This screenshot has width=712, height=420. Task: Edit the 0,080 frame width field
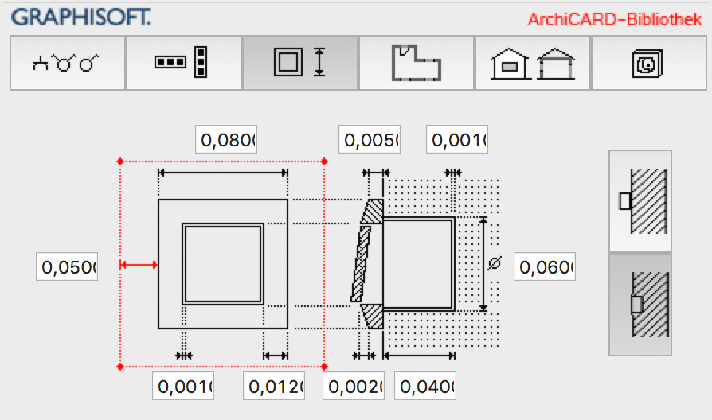click(226, 139)
